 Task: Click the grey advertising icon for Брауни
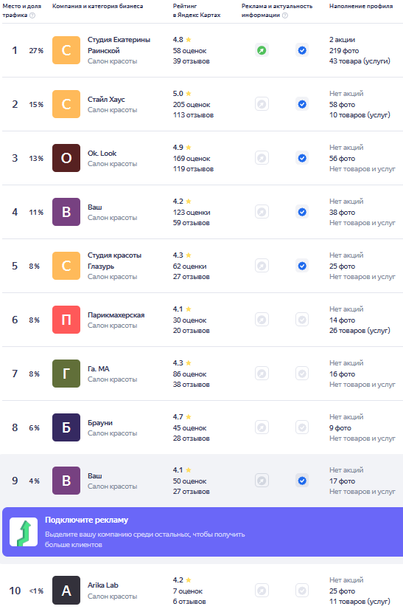pos(262,427)
